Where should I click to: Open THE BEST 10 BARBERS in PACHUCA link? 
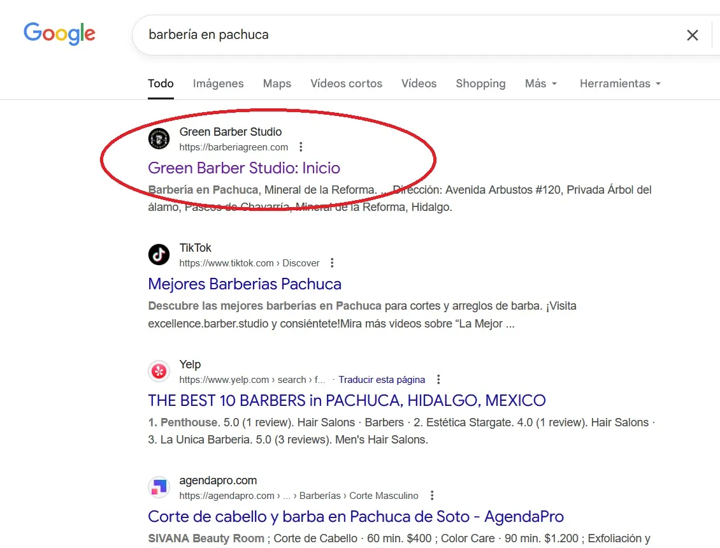pyautogui.click(x=347, y=401)
